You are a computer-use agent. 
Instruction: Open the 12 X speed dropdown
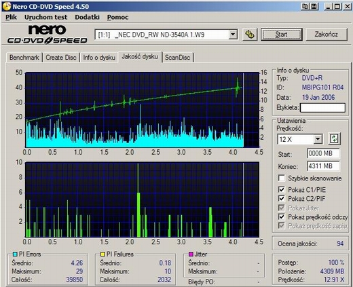pos(318,139)
